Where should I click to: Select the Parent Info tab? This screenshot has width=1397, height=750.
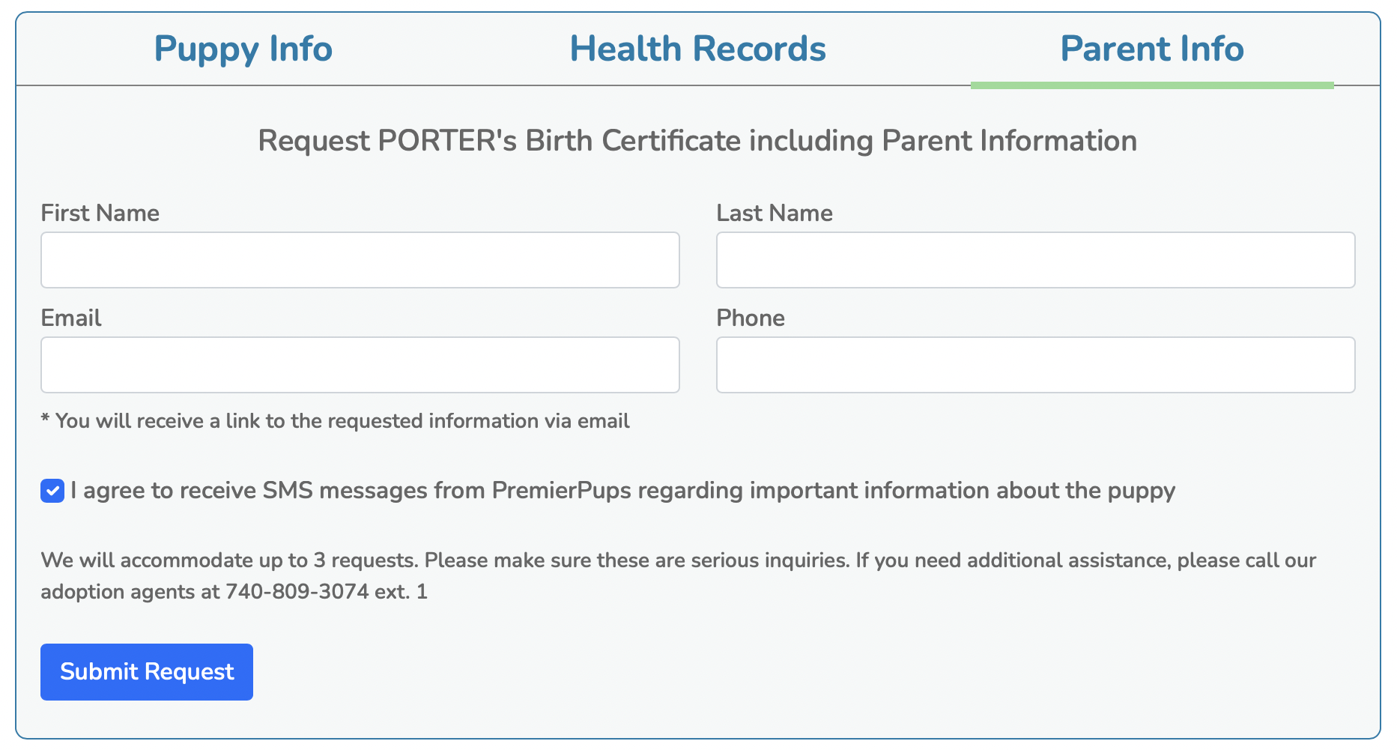tap(1152, 49)
